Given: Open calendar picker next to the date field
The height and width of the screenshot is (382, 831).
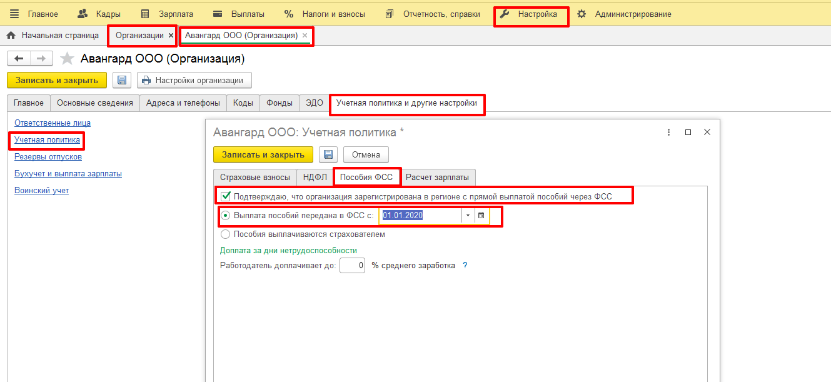Looking at the screenshot, I should point(481,216).
